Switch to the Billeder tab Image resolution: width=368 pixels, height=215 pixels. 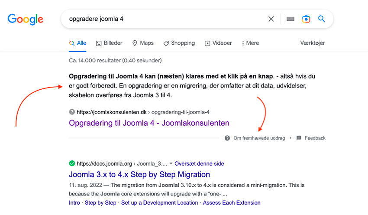(110, 43)
